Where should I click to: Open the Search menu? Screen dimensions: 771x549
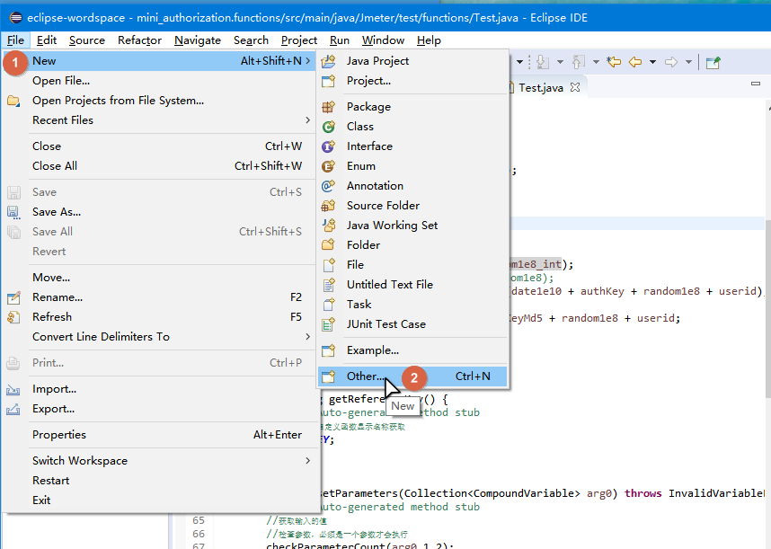(x=251, y=40)
